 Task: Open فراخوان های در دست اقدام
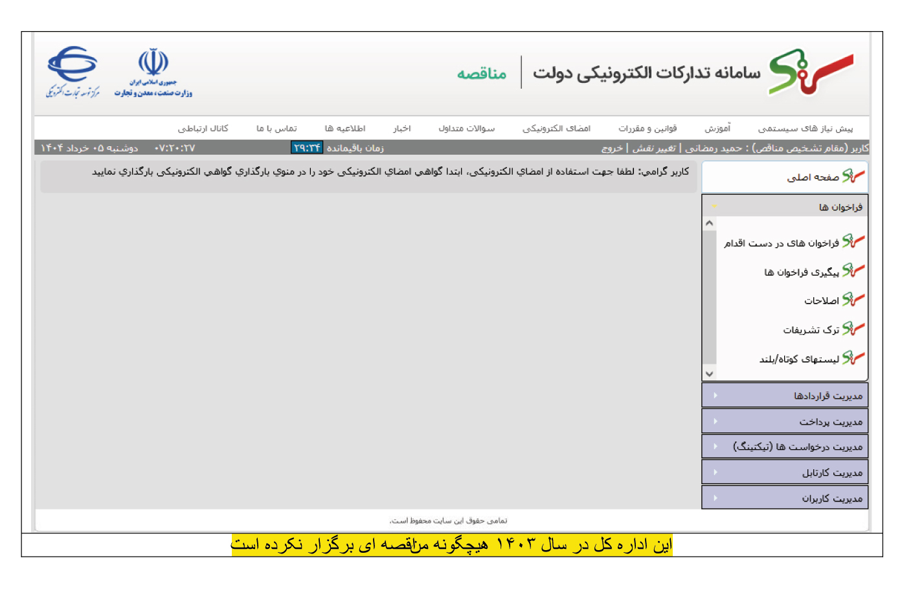click(x=782, y=243)
